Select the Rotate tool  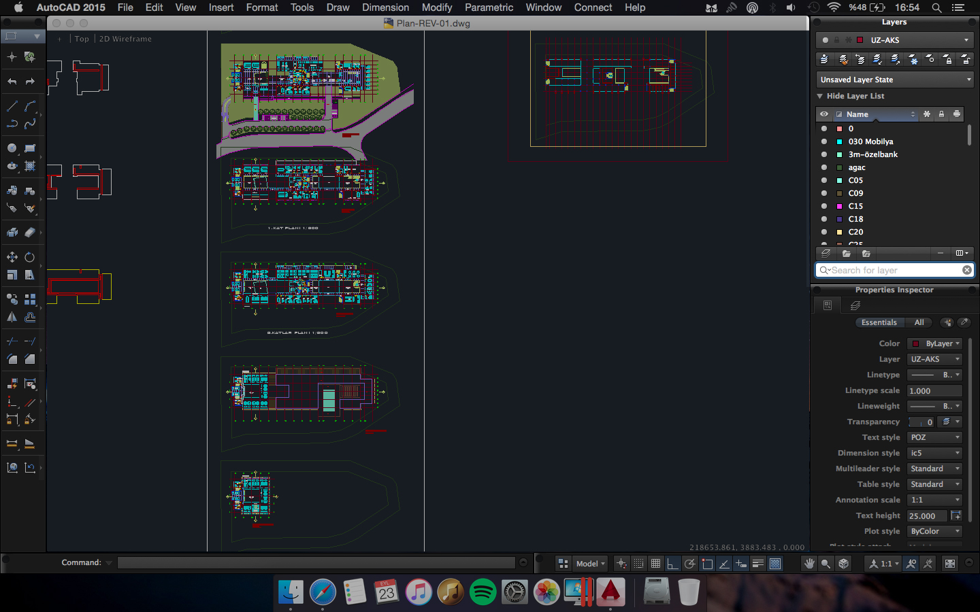pos(30,257)
